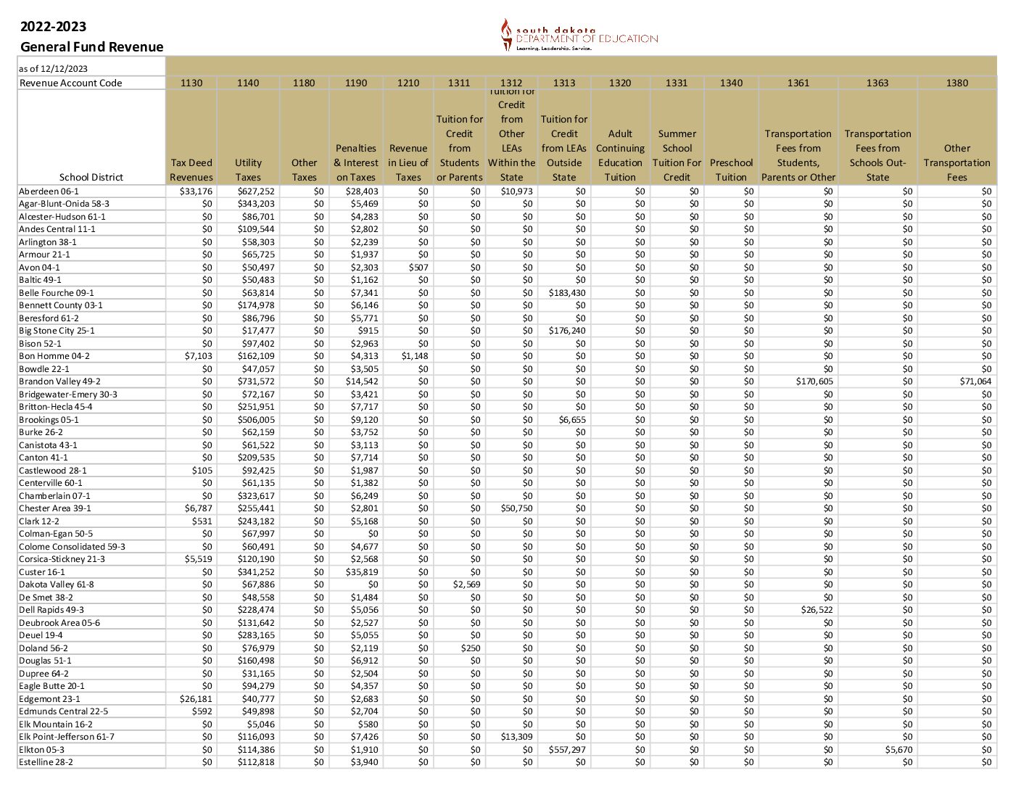Select the Belle Fourche 09-1 row label

pos(56,293)
